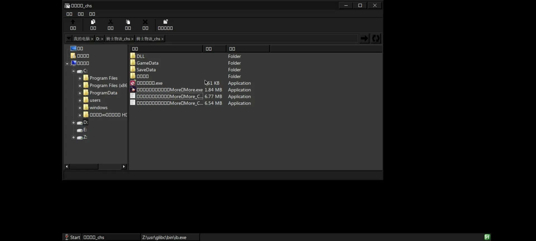Open the first menu in the menu bar
The width and height of the screenshot is (536, 241).
click(x=69, y=14)
